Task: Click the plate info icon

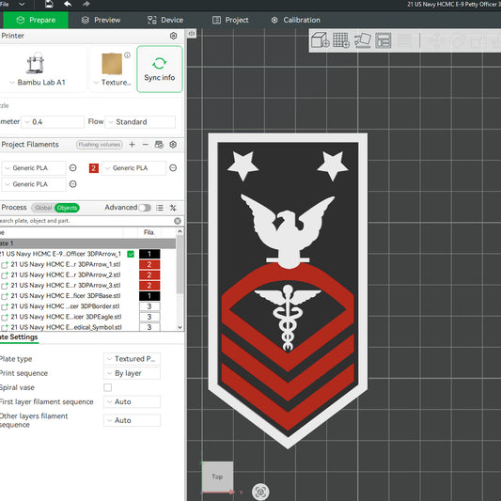Action: [127, 55]
